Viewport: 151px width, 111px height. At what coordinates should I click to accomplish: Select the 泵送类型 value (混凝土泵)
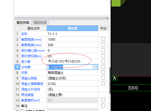[55, 95]
